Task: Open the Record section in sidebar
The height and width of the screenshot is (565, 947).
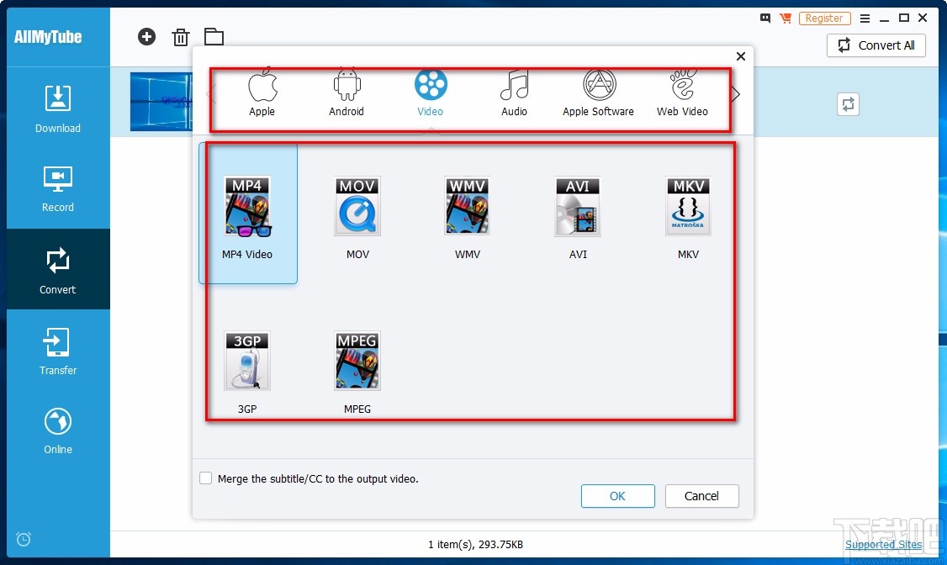Action: 58,189
